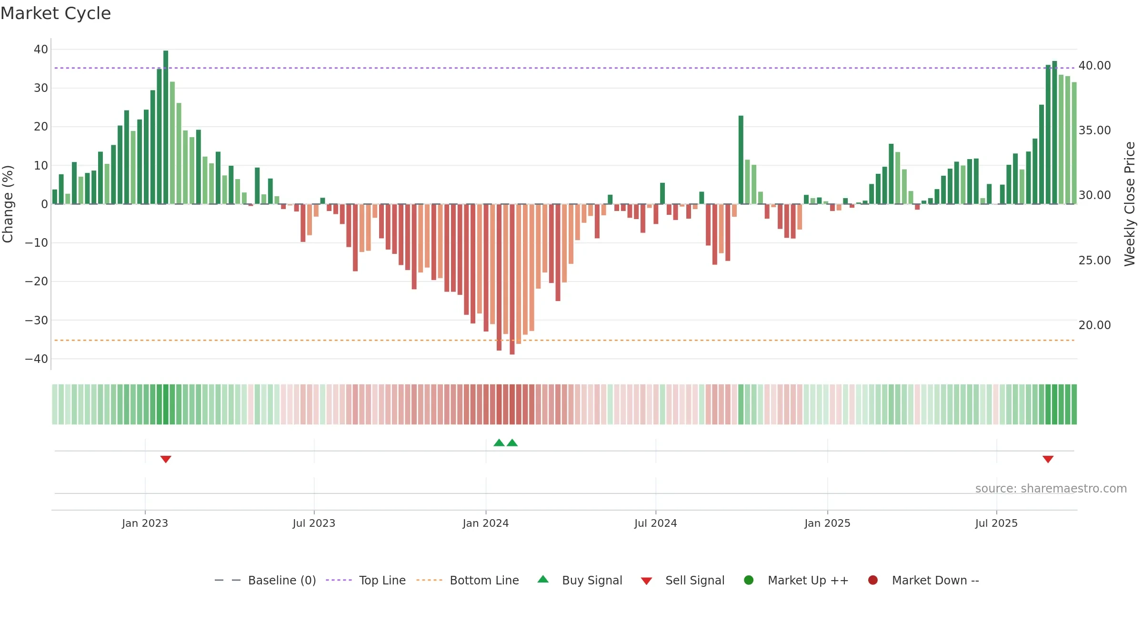Click the red sell signal marker near Jan 2023
Image resolution: width=1143 pixels, height=643 pixels.
click(166, 459)
